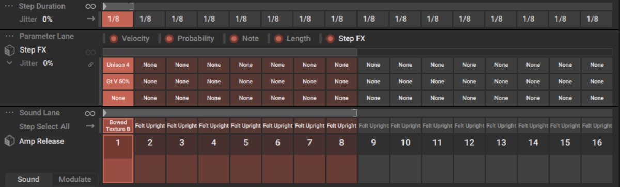Image resolution: width=620 pixels, height=187 pixels.
Task: Click the arrow icon beside Step Select All
Action: coord(90,126)
